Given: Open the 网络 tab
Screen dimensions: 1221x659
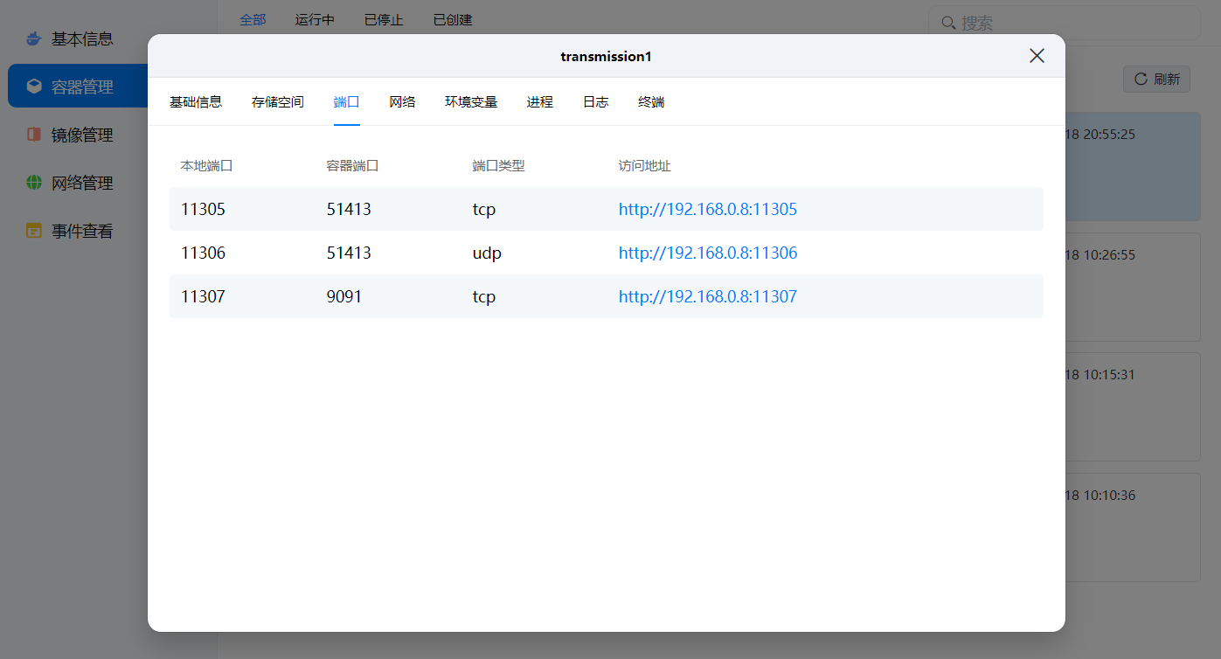Looking at the screenshot, I should pos(402,102).
